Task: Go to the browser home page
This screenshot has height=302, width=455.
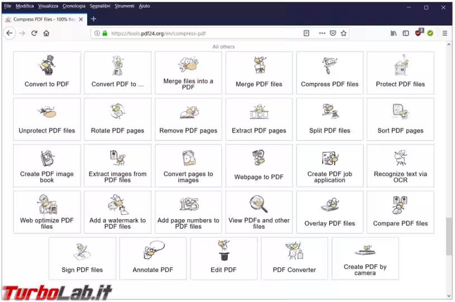Action: tap(46, 34)
